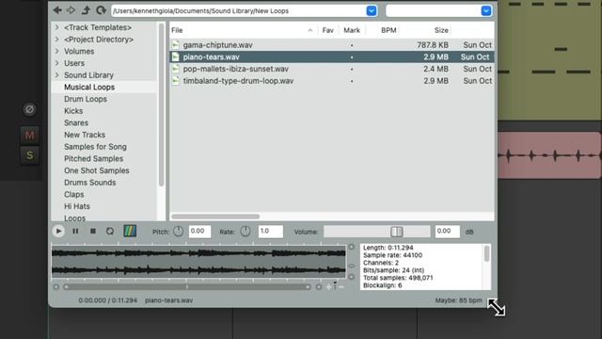Sort the list by Fav column
This screenshot has height=339, width=602.
click(328, 30)
